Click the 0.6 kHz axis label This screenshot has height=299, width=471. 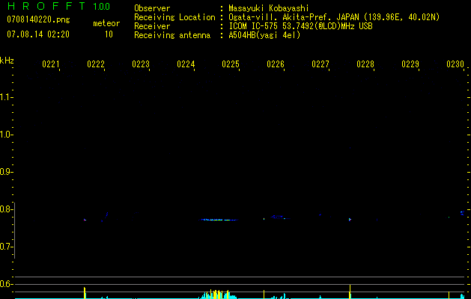pos(5,284)
